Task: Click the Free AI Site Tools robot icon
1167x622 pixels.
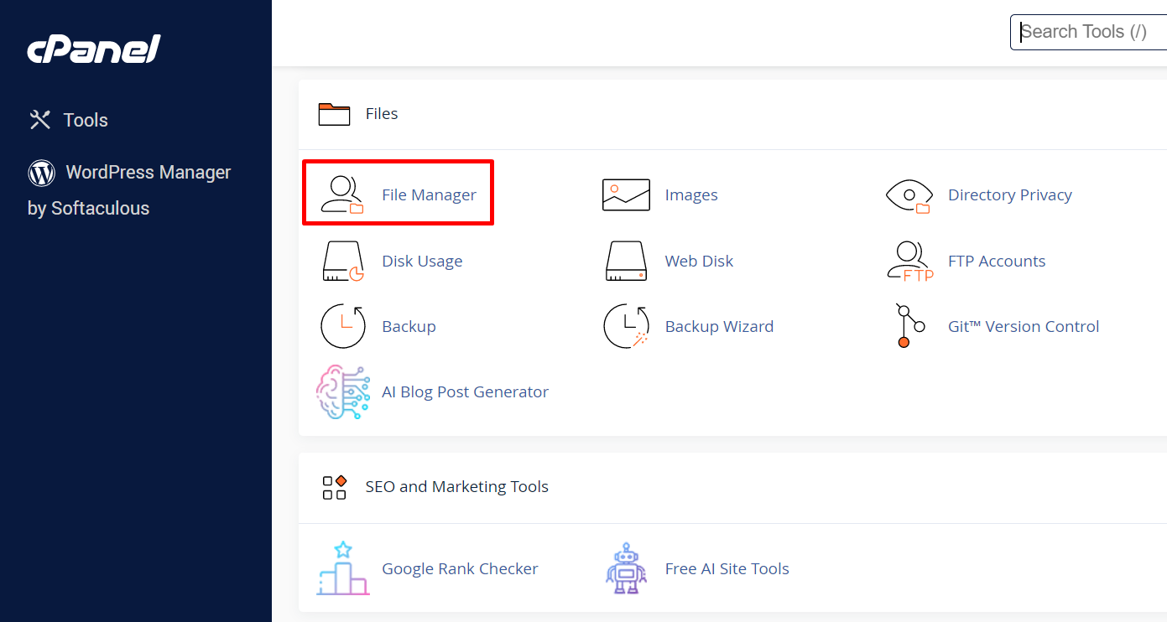Action: [626, 568]
